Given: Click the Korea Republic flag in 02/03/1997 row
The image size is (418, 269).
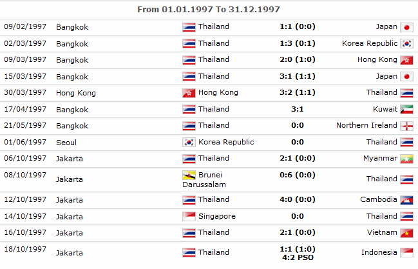Looking at the screenshot, I should tap(406, 44).
